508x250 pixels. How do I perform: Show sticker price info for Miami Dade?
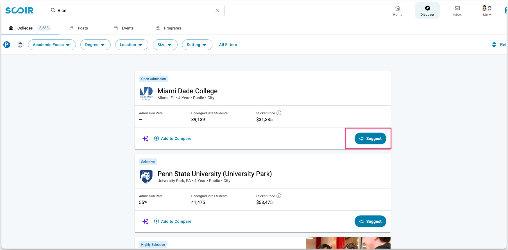pyautogui.click(x=279, y=113)
